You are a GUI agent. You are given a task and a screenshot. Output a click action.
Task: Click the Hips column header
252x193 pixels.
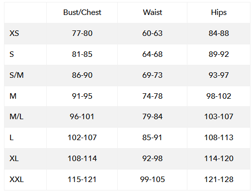[x=219, y=13]
